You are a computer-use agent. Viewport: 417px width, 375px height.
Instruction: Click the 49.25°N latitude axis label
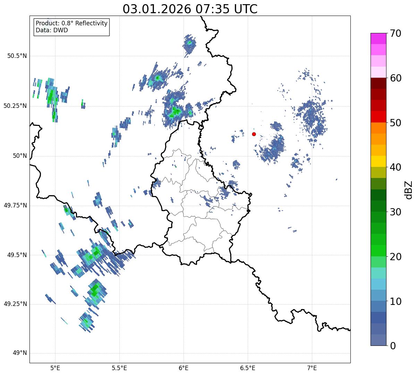coord(15,304)
